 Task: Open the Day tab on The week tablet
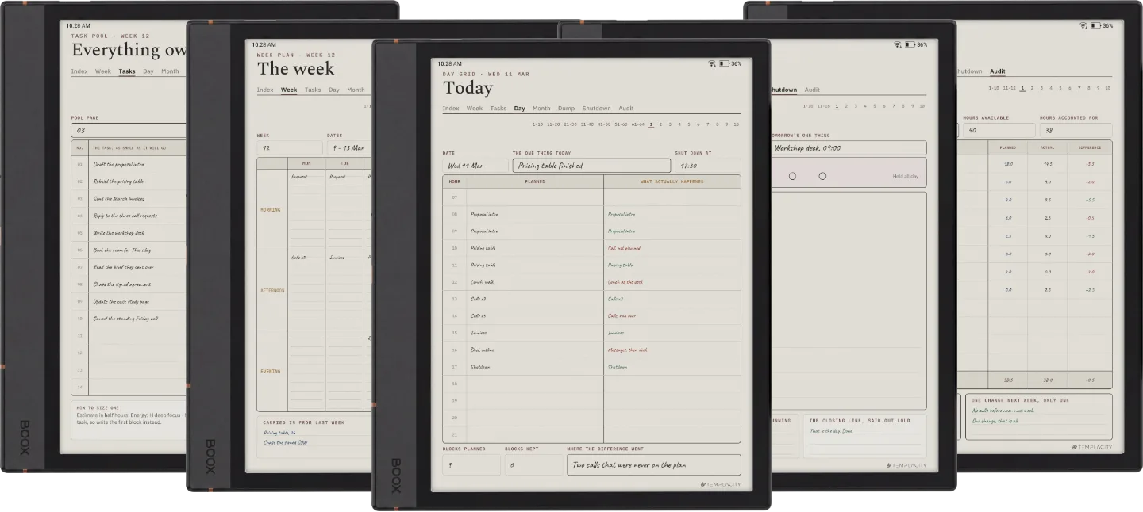334,90
